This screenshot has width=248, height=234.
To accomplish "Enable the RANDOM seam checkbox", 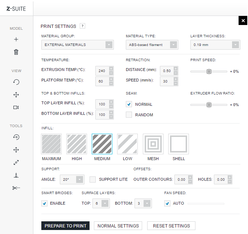I will [129, 115].
